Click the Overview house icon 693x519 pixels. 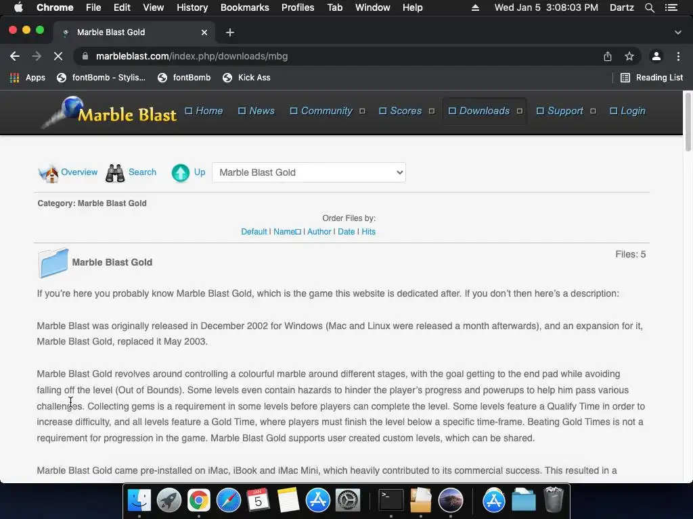coord(49,173)
